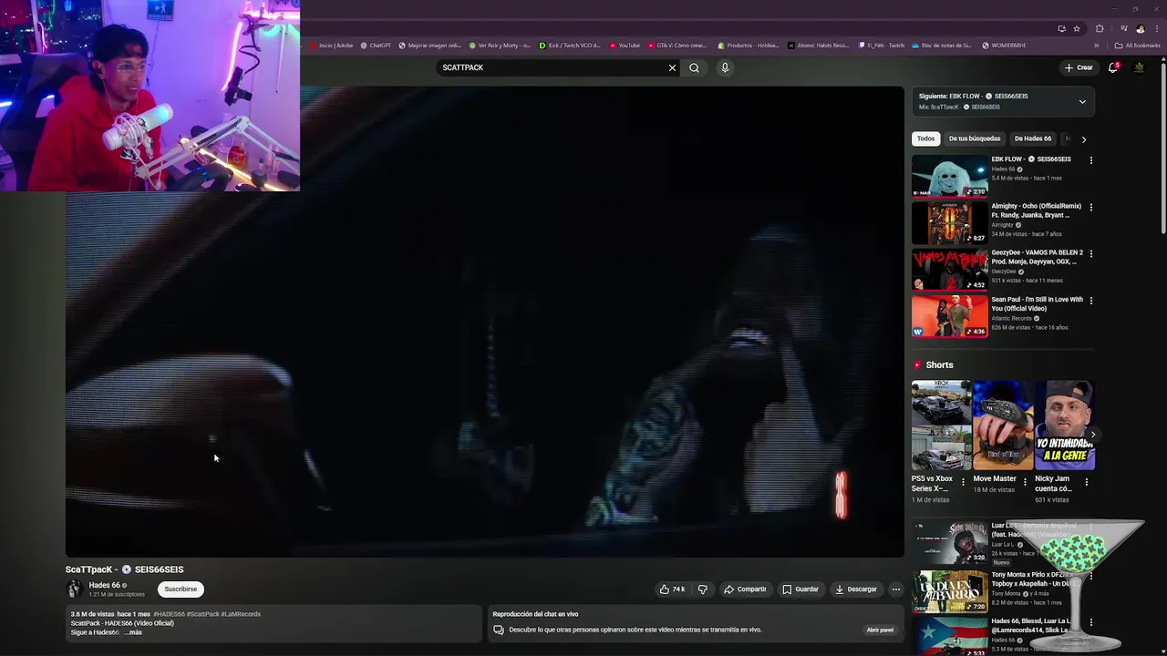This screenshot has height=656, width=1167.
Task: Open Almighty - Ocho remix thumbnail
Action: [x=949, y=222]
